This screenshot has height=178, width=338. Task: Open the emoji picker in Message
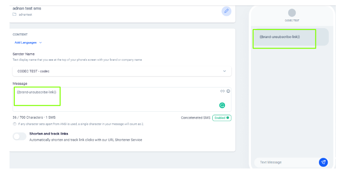228,91
